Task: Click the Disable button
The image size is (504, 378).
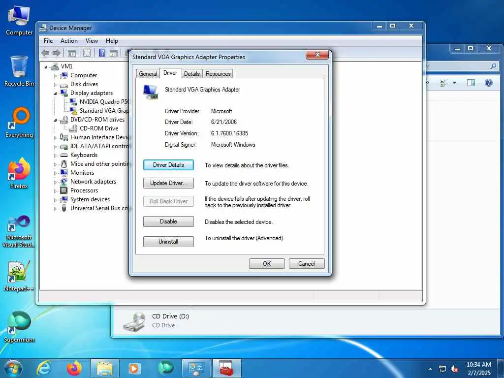Action: tap(168, 221)
